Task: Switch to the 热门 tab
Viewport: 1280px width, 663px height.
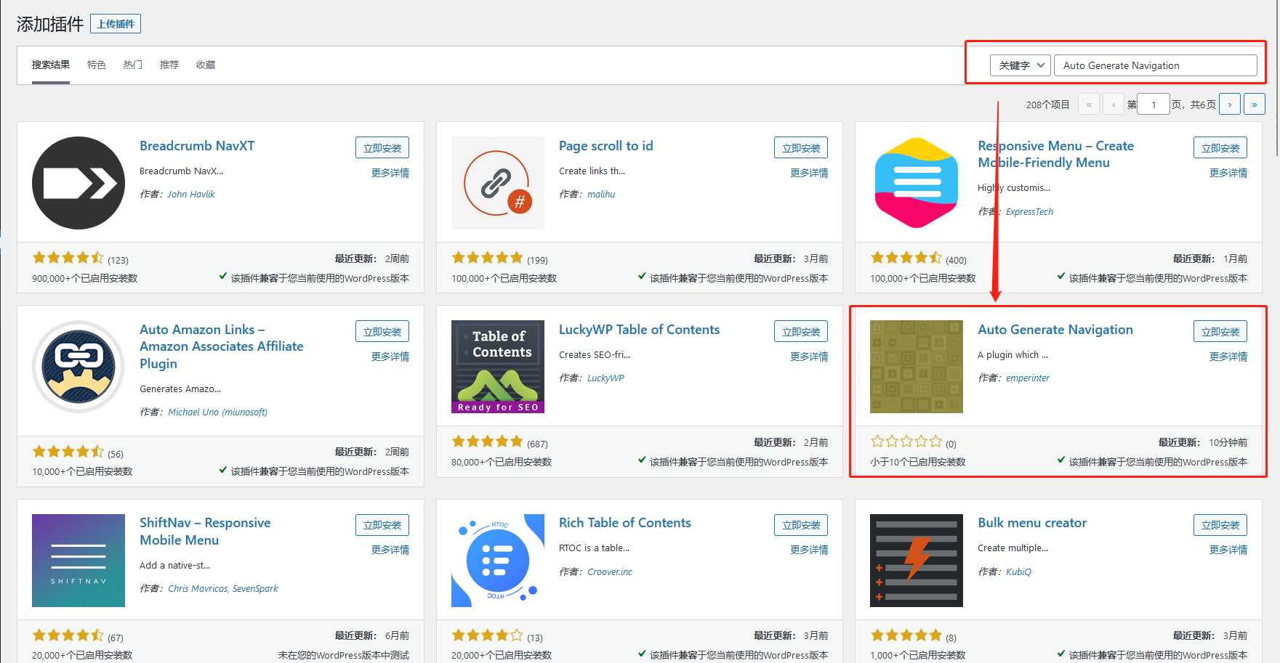Action: coord(133,65)
